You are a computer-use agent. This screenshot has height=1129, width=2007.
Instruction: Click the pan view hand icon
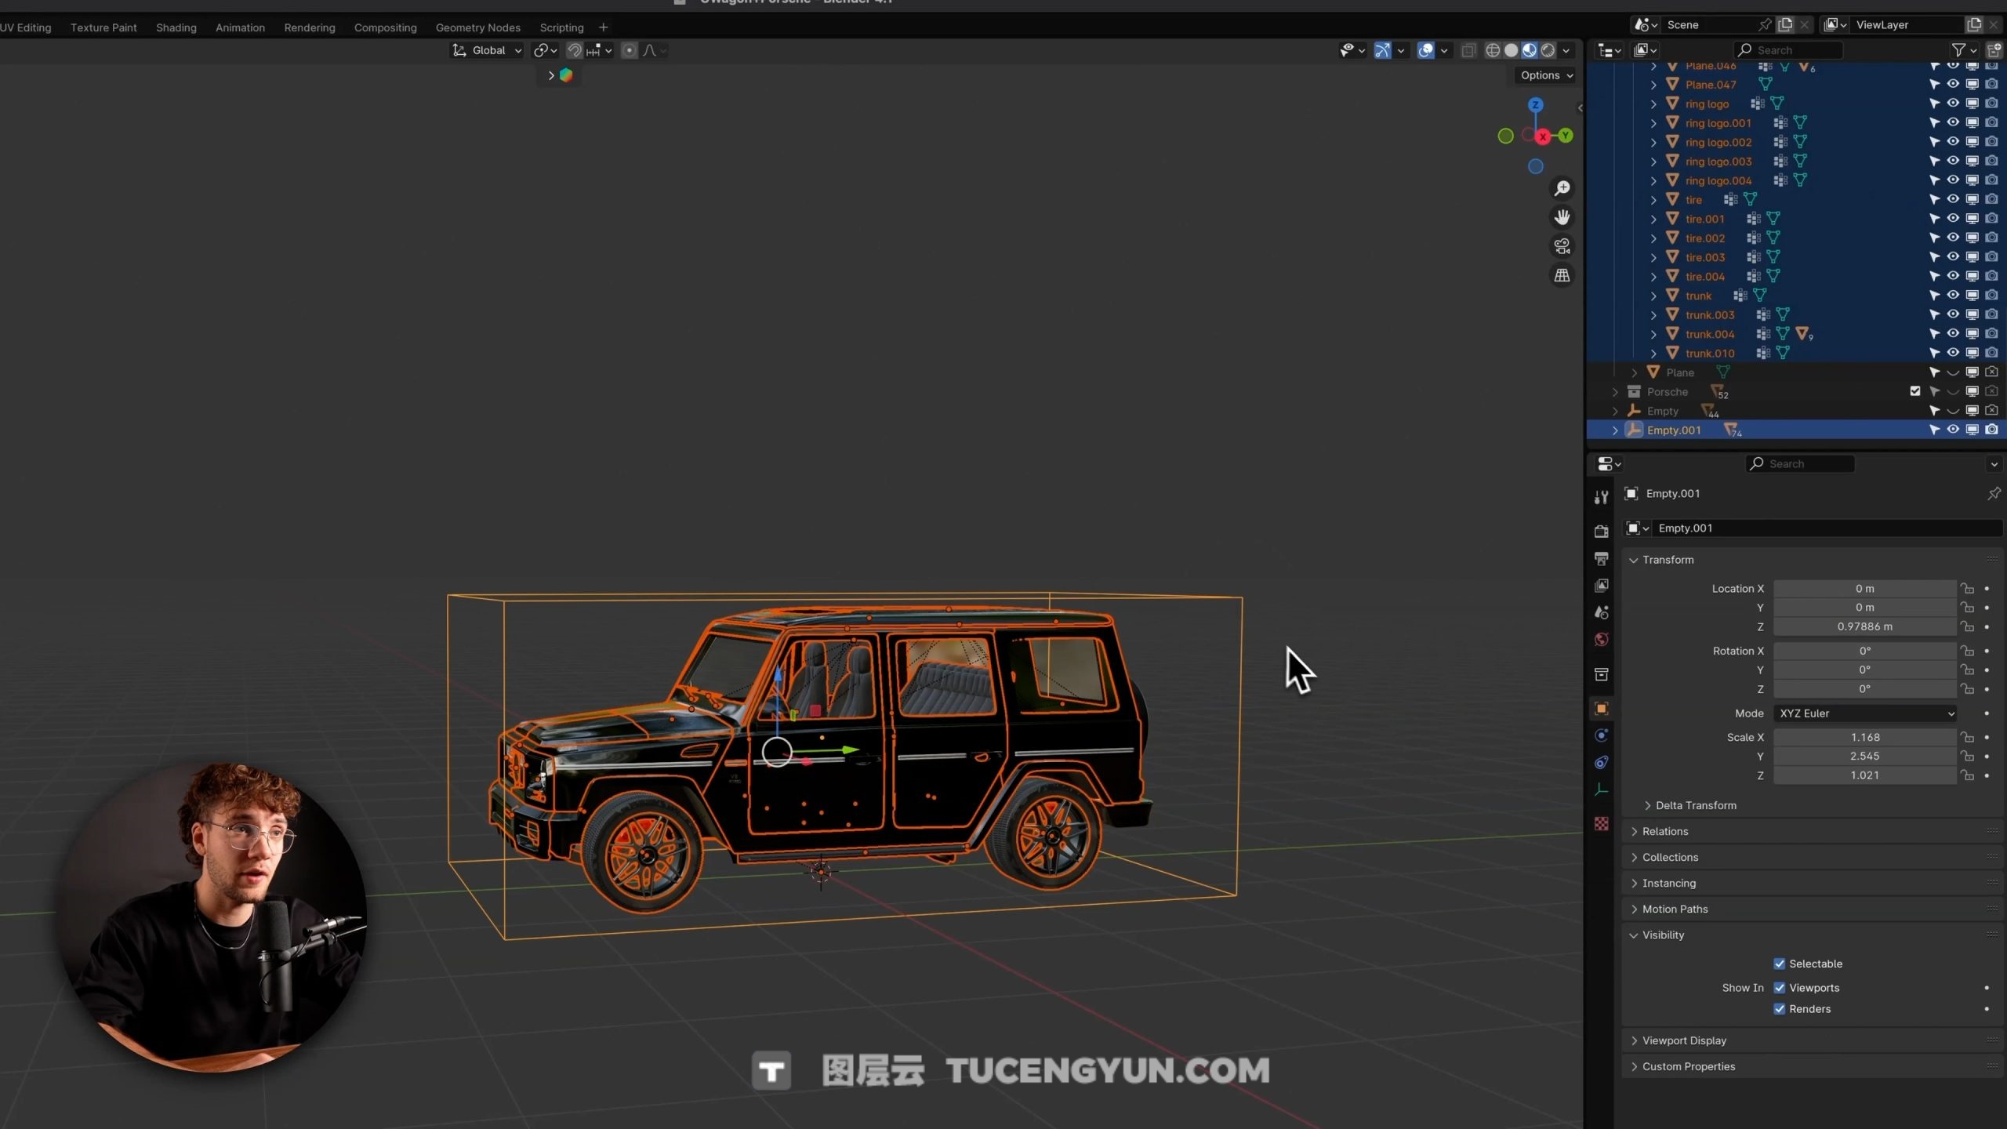(x=1562, y=217)
